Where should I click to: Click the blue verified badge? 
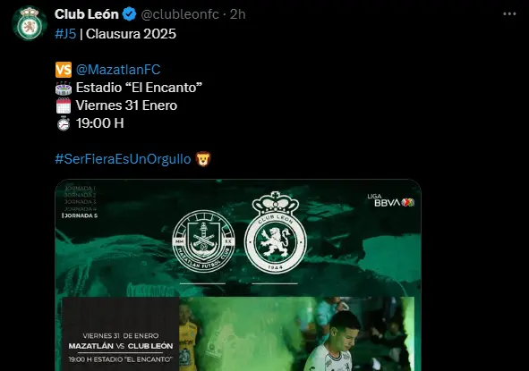coord(129,14)
